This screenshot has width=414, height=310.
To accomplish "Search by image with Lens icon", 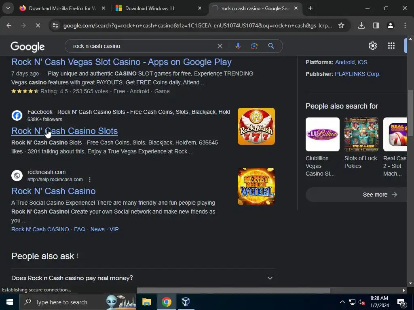I will [x=254, y=46].
